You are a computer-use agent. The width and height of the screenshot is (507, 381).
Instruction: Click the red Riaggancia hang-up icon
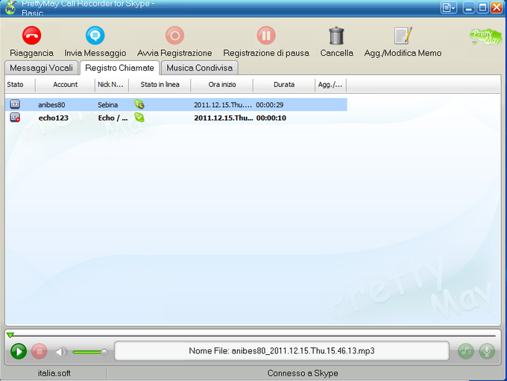point(31,35)
